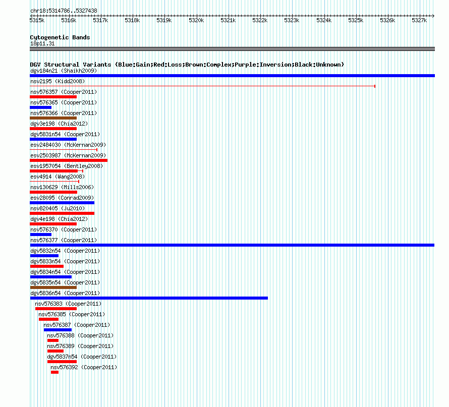Click the 5323k ruler label
This screenshot has width=449, height=407.
point(292,20)
